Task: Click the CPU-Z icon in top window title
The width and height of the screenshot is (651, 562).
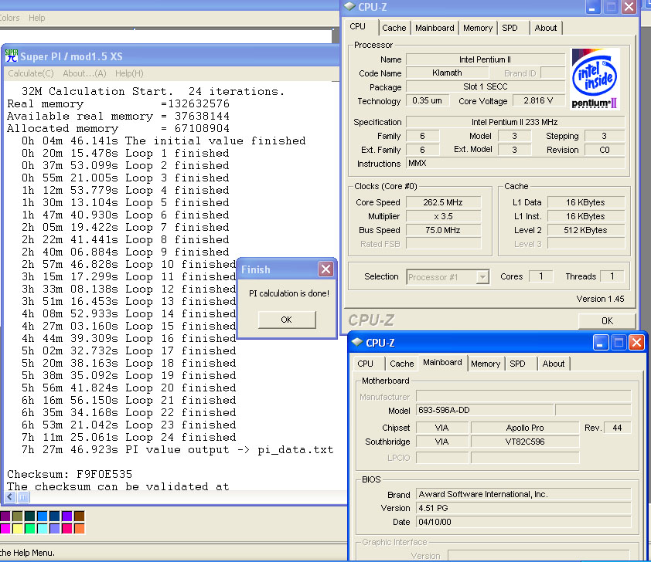Action: pos(349,6)
